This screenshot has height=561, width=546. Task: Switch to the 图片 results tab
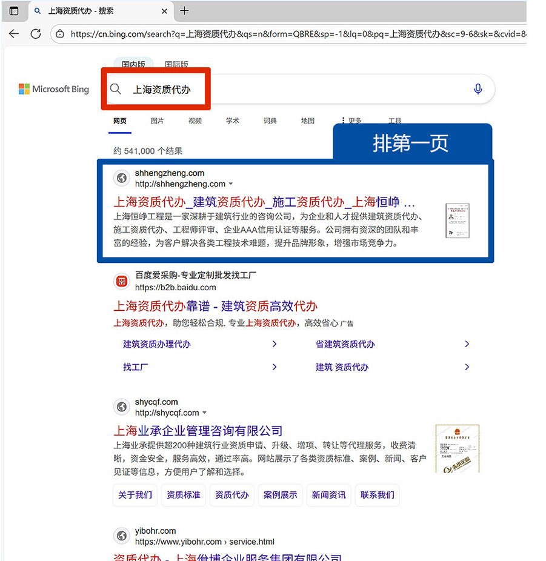pyautogui.click(x=157, y=121)
